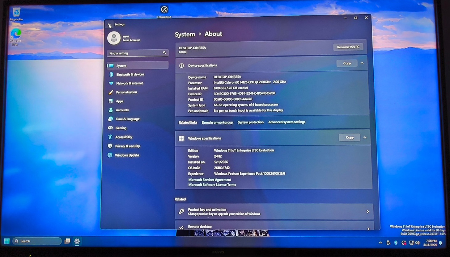Open Bluetooth & devices settings

point(138,74)
